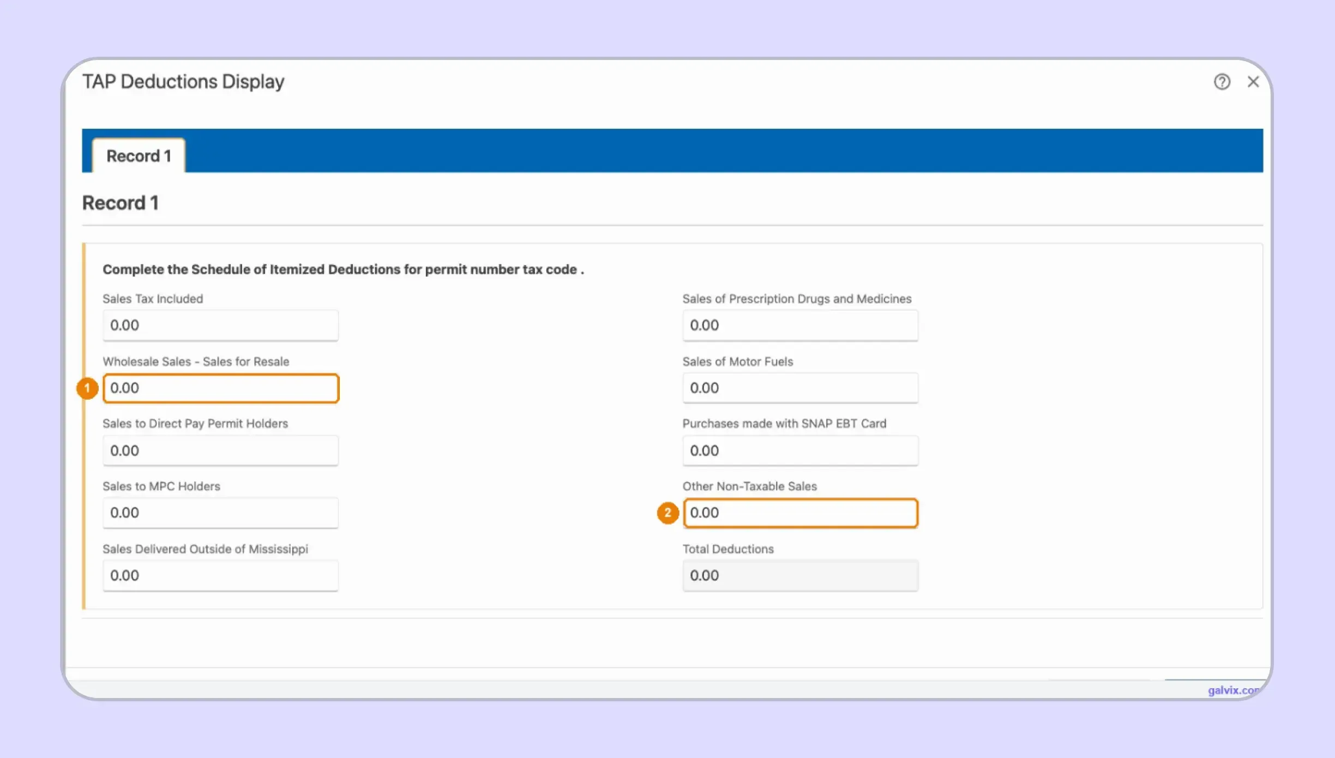Click the Sales of Motor Fuels label
This screenshot has width=1335, height=758.
coord(737,362)
